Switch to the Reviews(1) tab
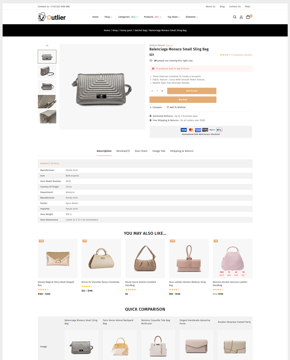290x360 pixels. tap(123, 151)
